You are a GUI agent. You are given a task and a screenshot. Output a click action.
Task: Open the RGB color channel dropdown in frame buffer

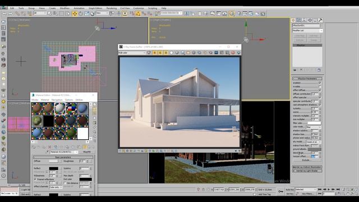[132, 53]
